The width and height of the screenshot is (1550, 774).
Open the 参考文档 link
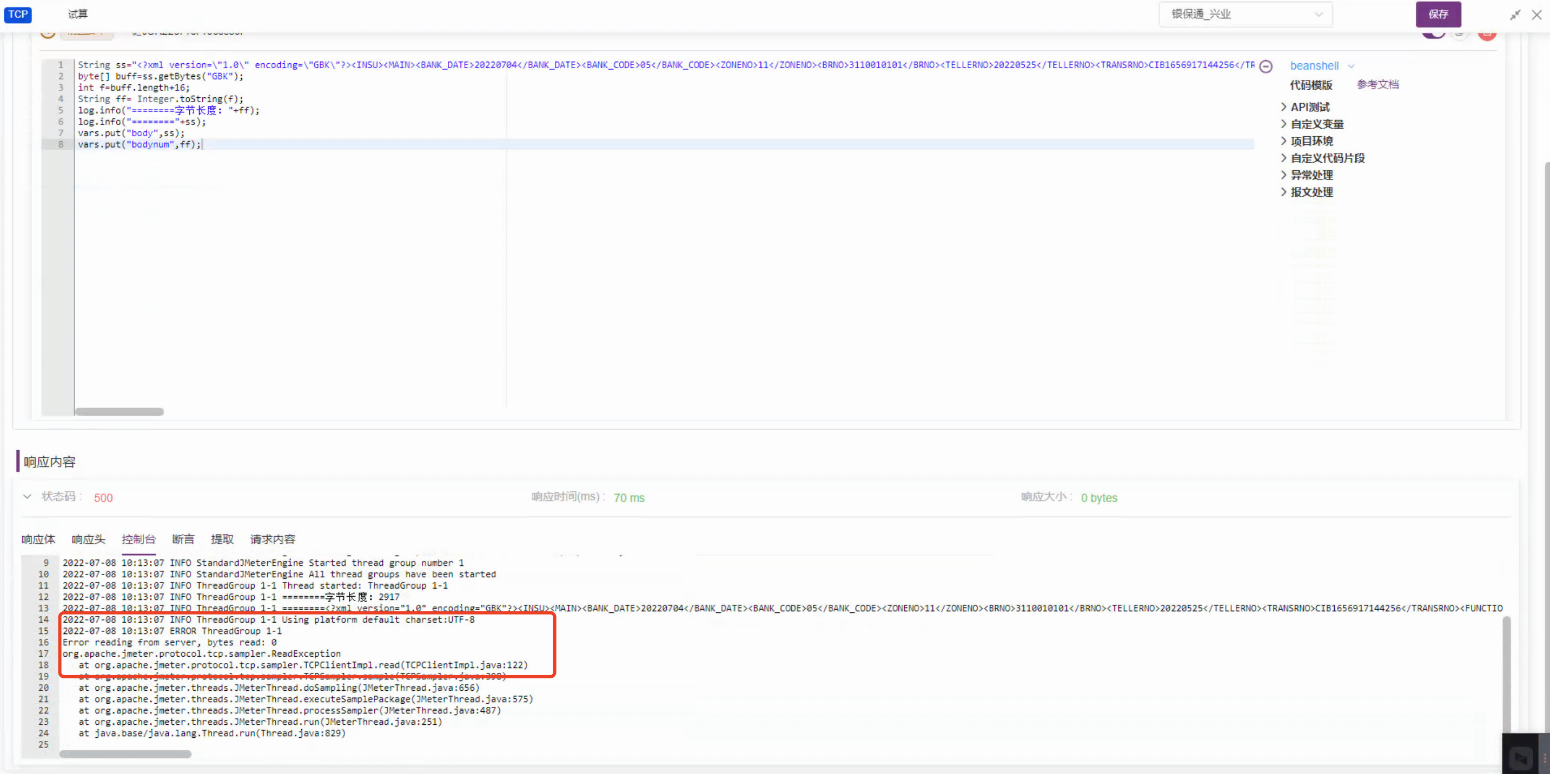pos(1377,85)
